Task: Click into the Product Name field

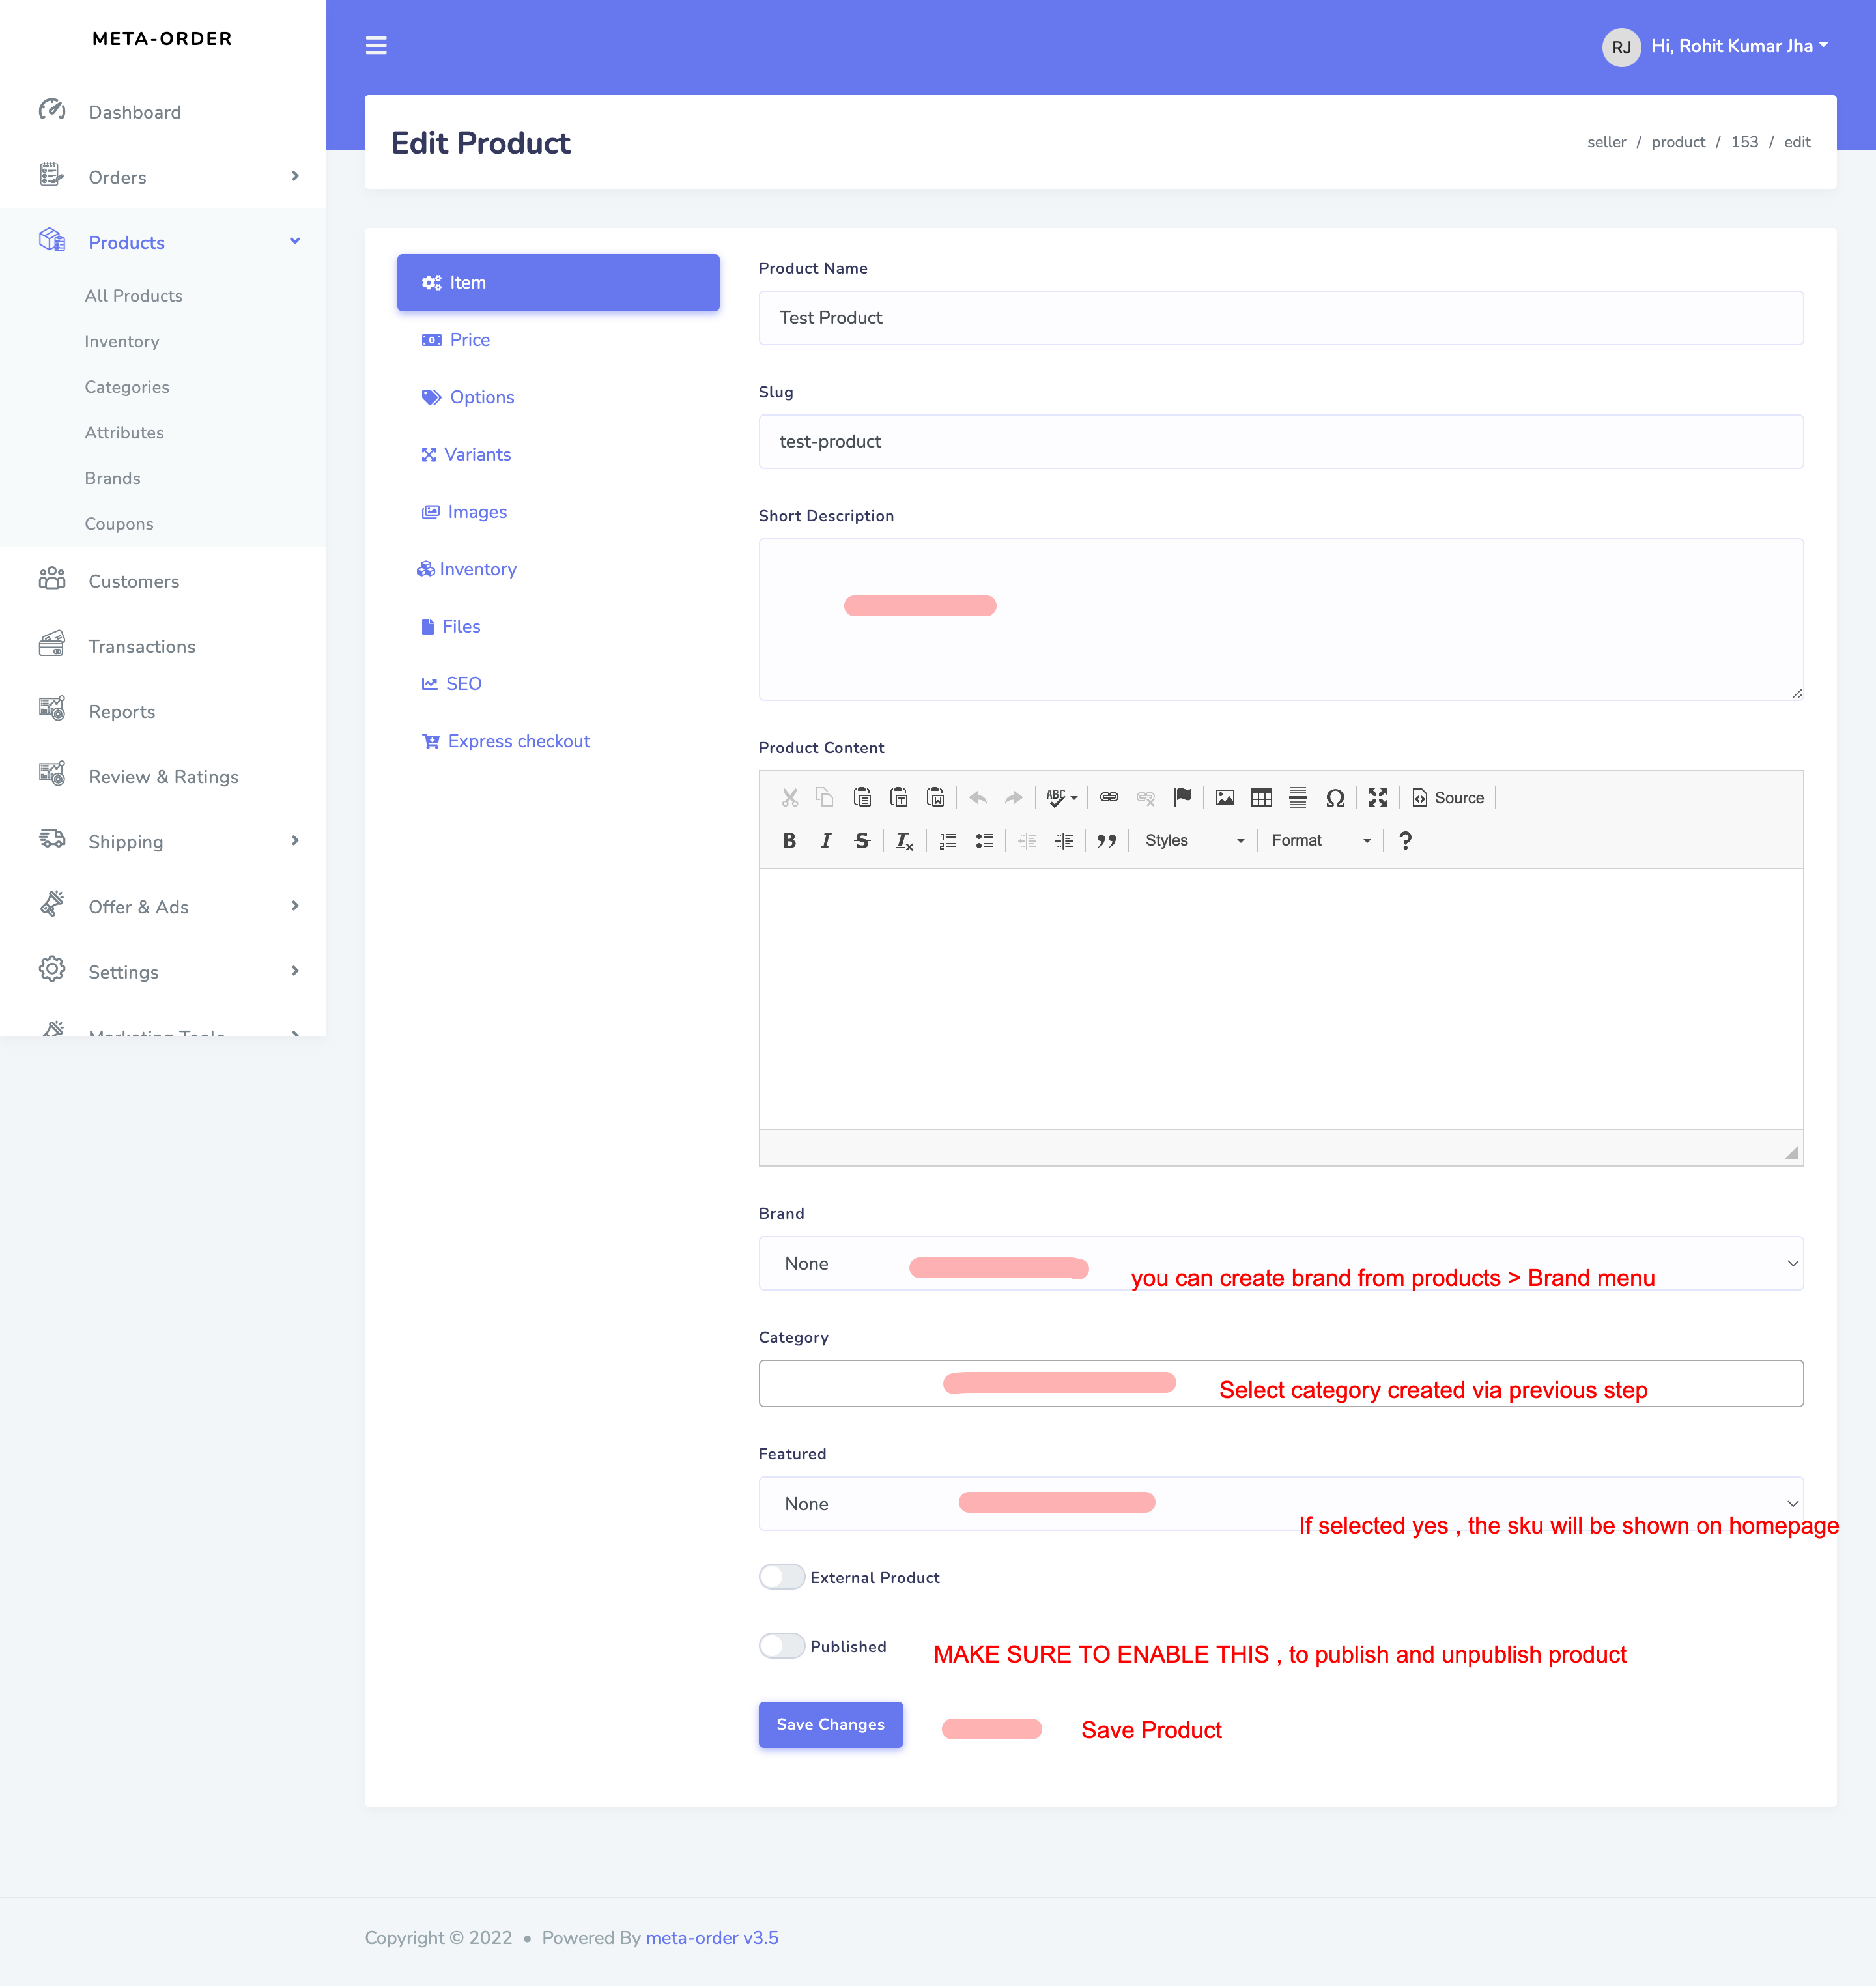Action: point(1280,318)
